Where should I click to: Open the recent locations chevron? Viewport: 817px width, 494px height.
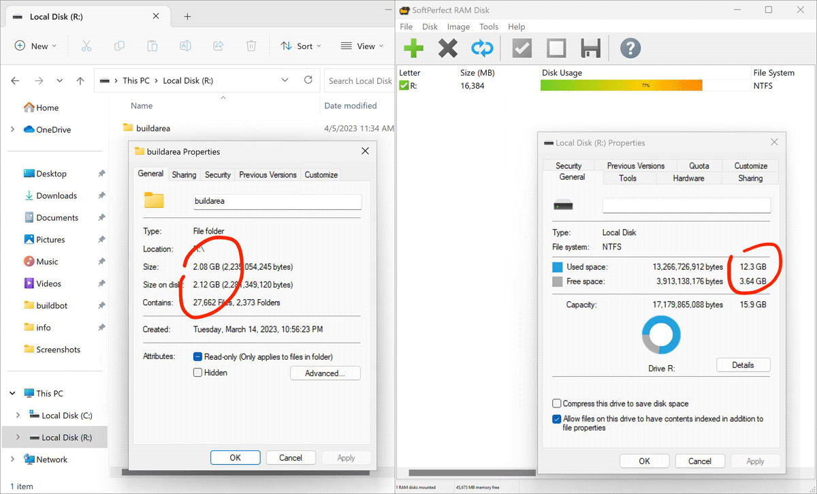point(60,80)
